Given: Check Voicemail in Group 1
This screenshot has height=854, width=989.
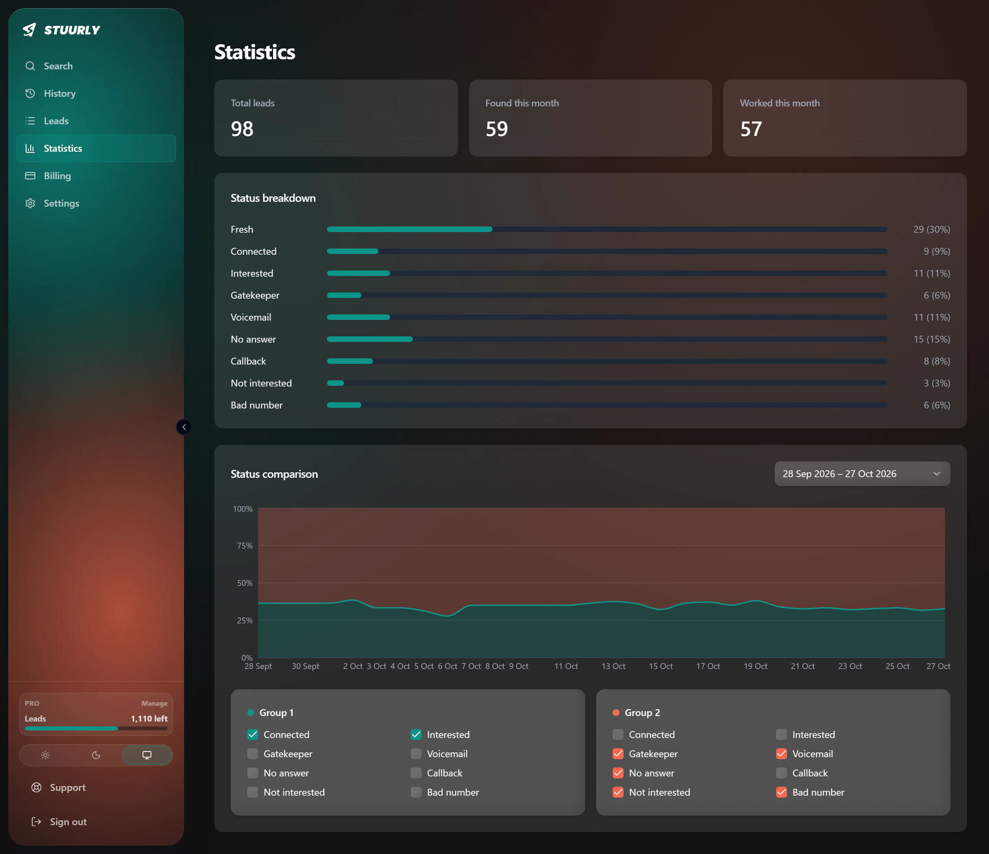Looking at the screenshot, I should (416, 754).
